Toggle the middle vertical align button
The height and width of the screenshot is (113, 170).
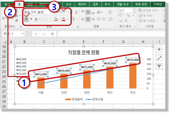(88, 12)
